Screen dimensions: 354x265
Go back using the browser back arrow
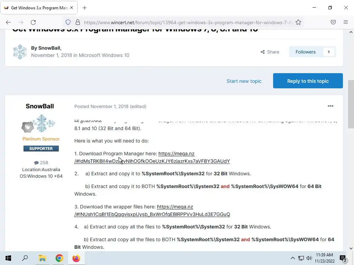[8, 22]
